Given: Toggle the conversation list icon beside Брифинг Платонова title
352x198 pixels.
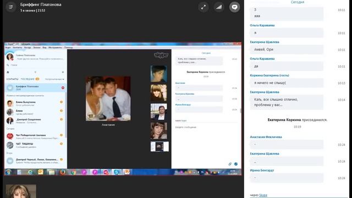Looking at the screenshot, I should point(10,7).
